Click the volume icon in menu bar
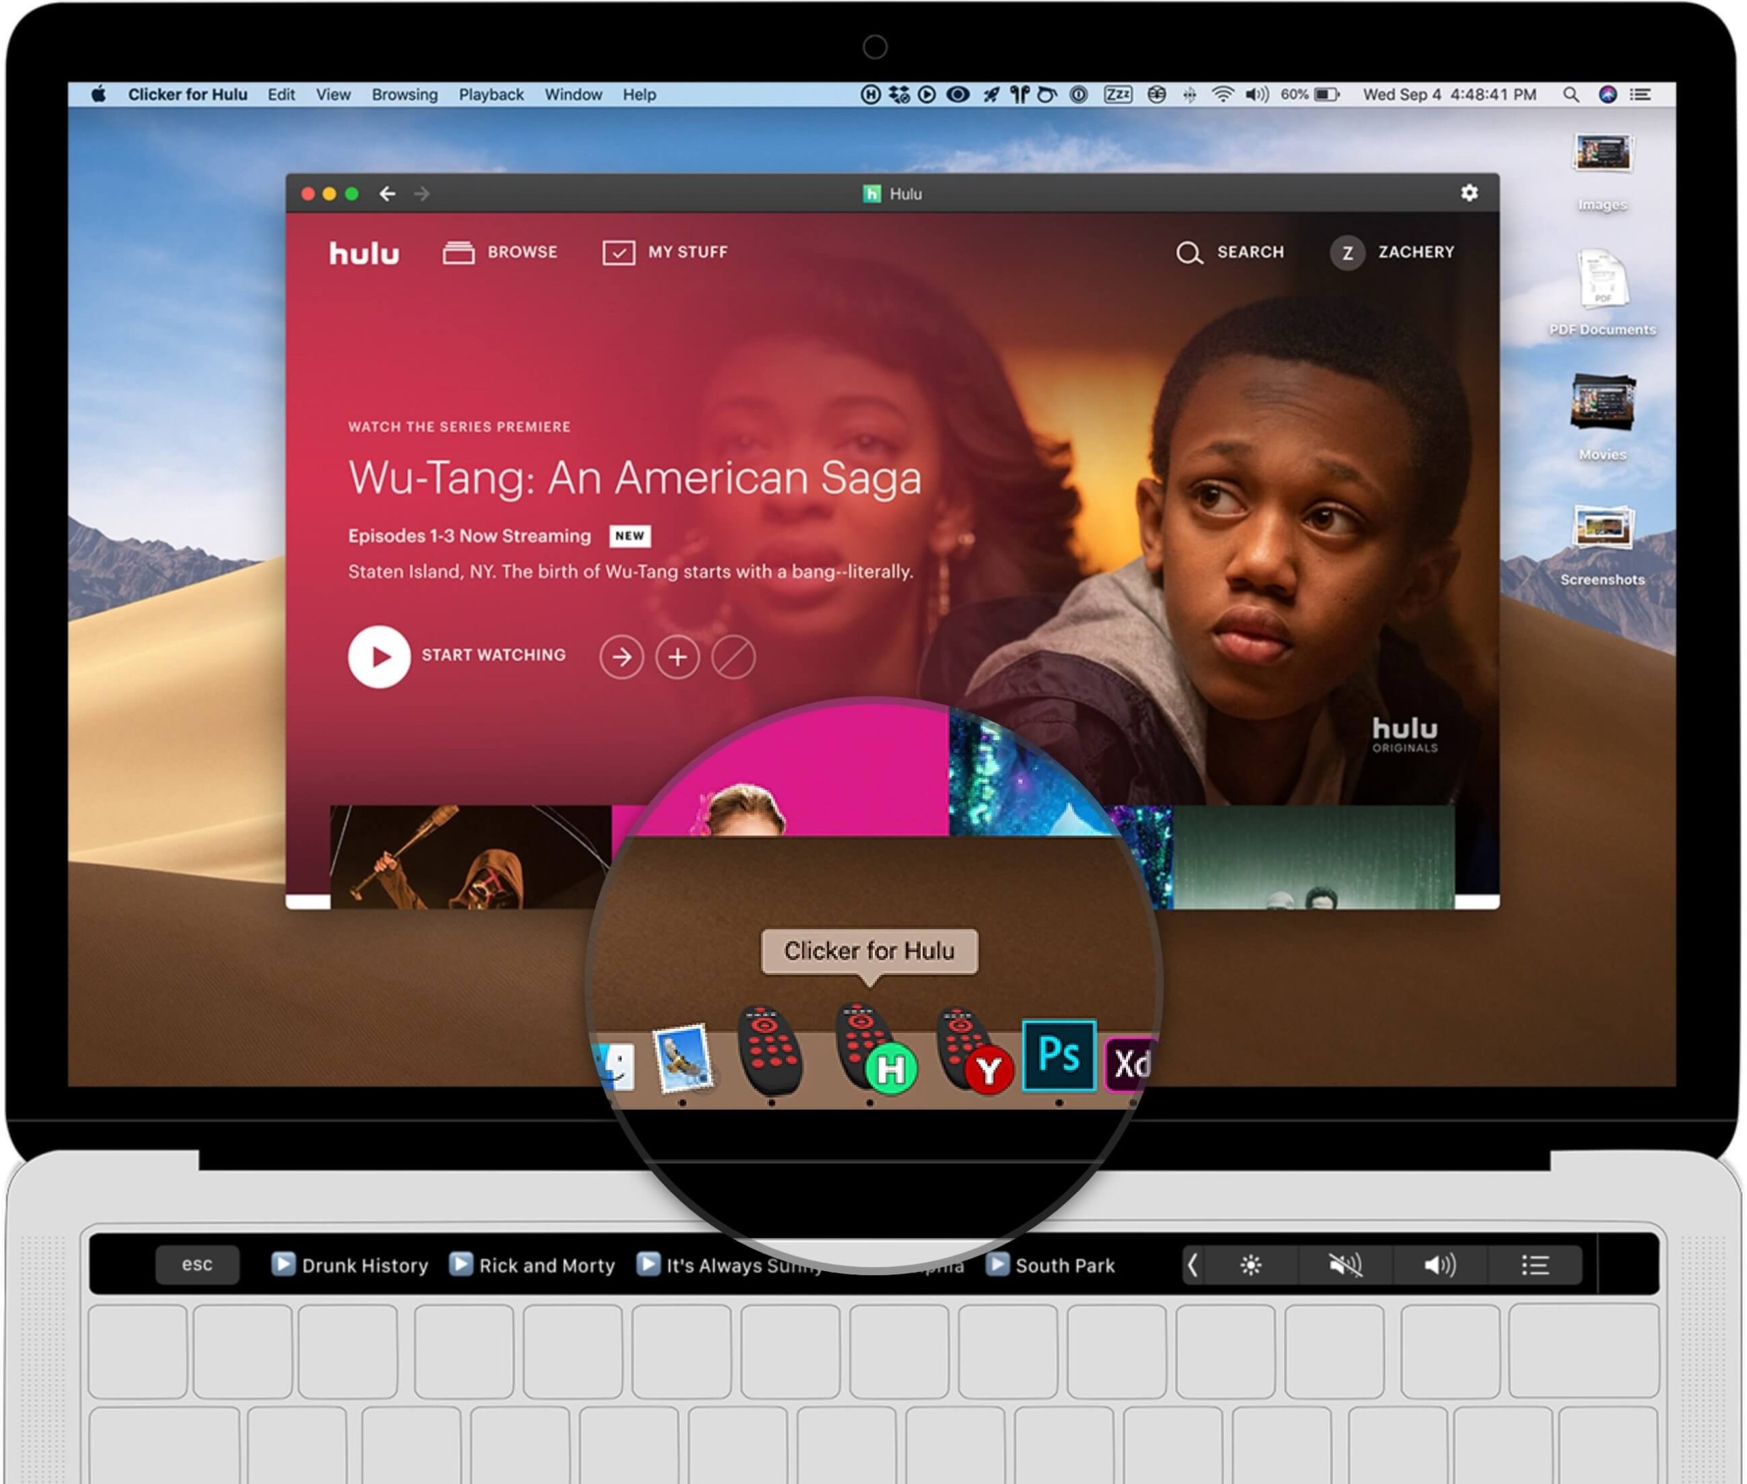Image resolution: width=1747 pixels, height=1484 pixels. (x=1256, y=94)
